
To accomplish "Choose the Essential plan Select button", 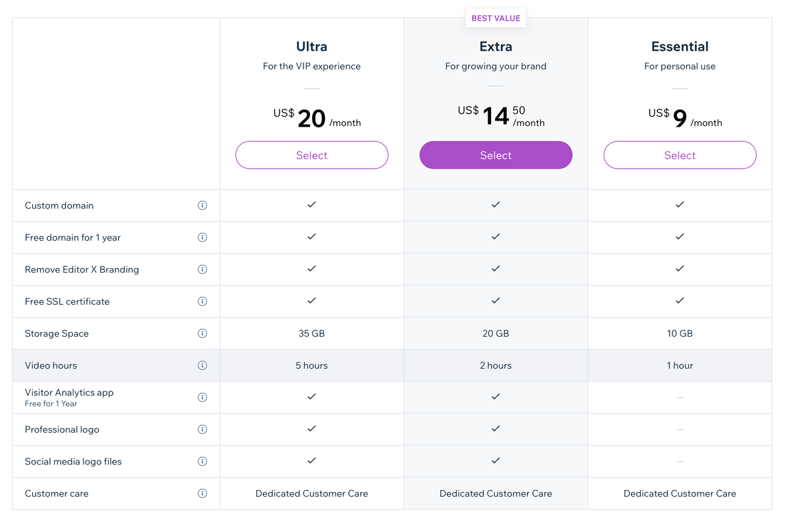I will pos(680,155).
